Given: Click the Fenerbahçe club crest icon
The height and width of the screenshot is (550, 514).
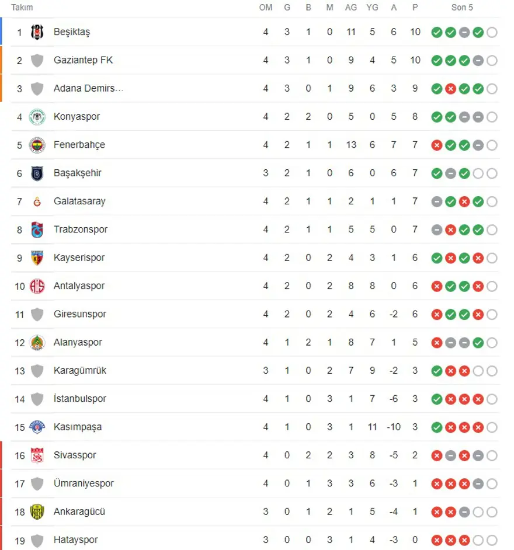Looking at the screenshot, I should (x=37, y=145).
